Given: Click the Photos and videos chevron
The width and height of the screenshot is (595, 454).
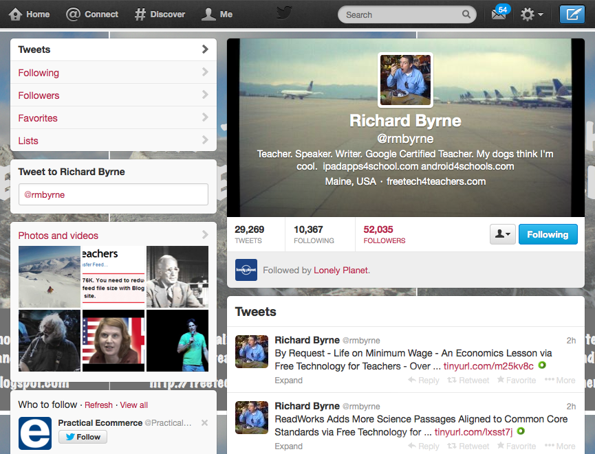Looking at the screenshot, I should coord(205,235).
